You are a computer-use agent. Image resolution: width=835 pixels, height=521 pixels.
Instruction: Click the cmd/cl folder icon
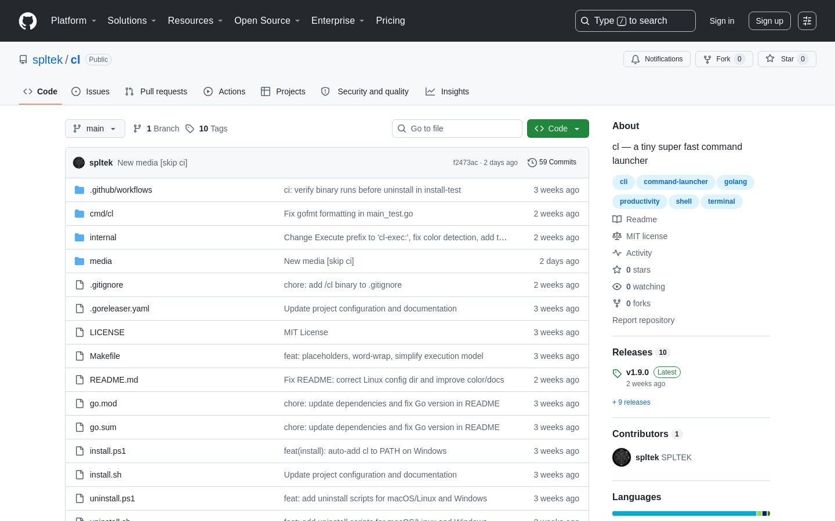point(79,214)
